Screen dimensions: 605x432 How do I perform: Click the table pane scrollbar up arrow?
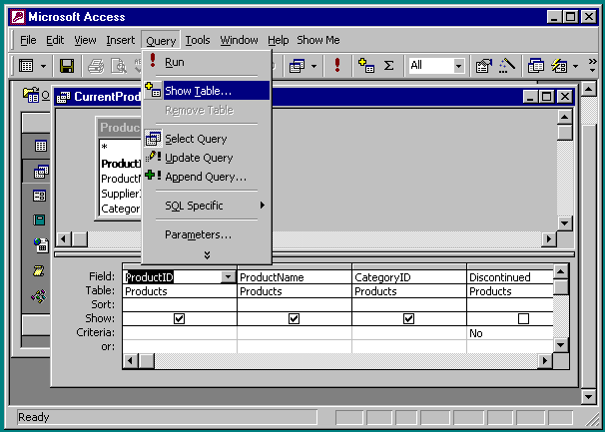[x=565, y=118]
